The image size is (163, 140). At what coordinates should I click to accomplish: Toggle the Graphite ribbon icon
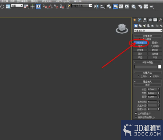pos(115,7)
